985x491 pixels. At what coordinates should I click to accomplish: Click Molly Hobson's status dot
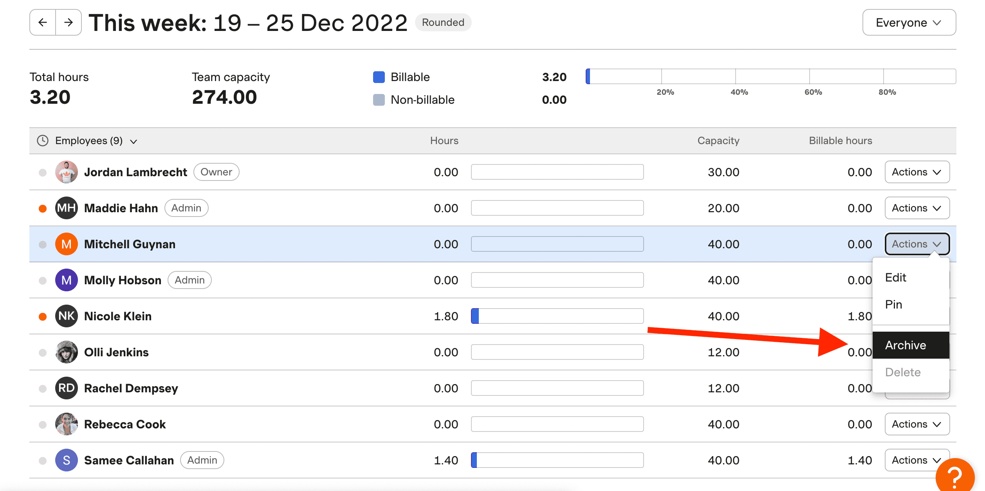coord(43,281)
